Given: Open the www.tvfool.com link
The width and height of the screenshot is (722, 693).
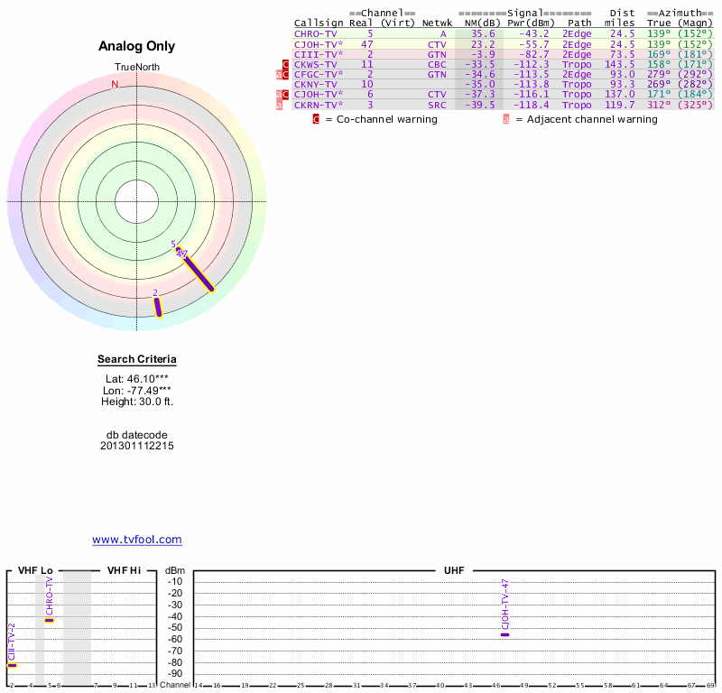Looking at the screenshot, I should point(137,540).
